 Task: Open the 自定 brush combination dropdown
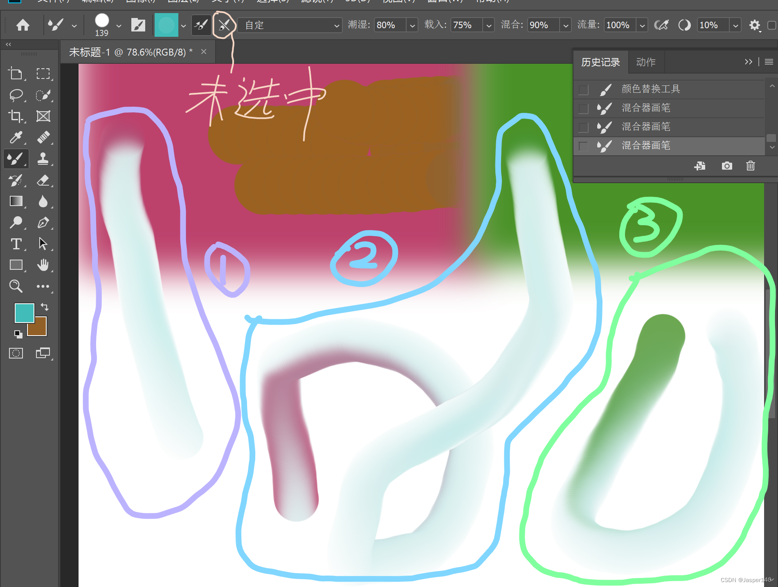coord(290,25)
